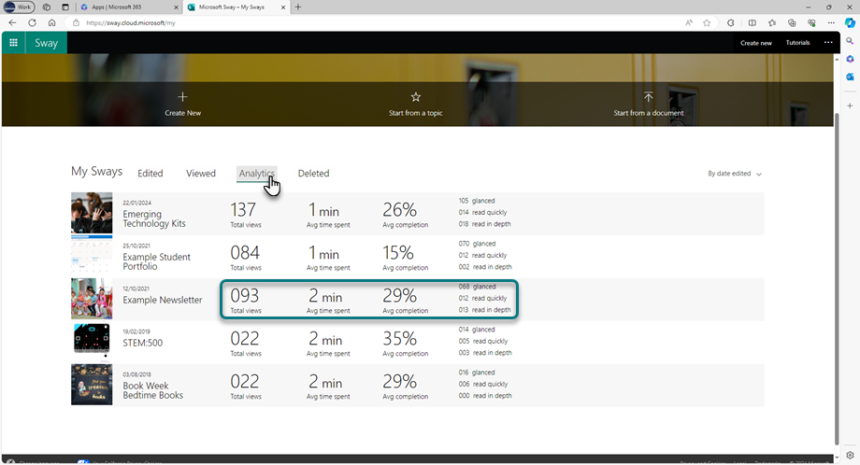Open the Emerging Technology Kits thumbnail

click(92, 213)
